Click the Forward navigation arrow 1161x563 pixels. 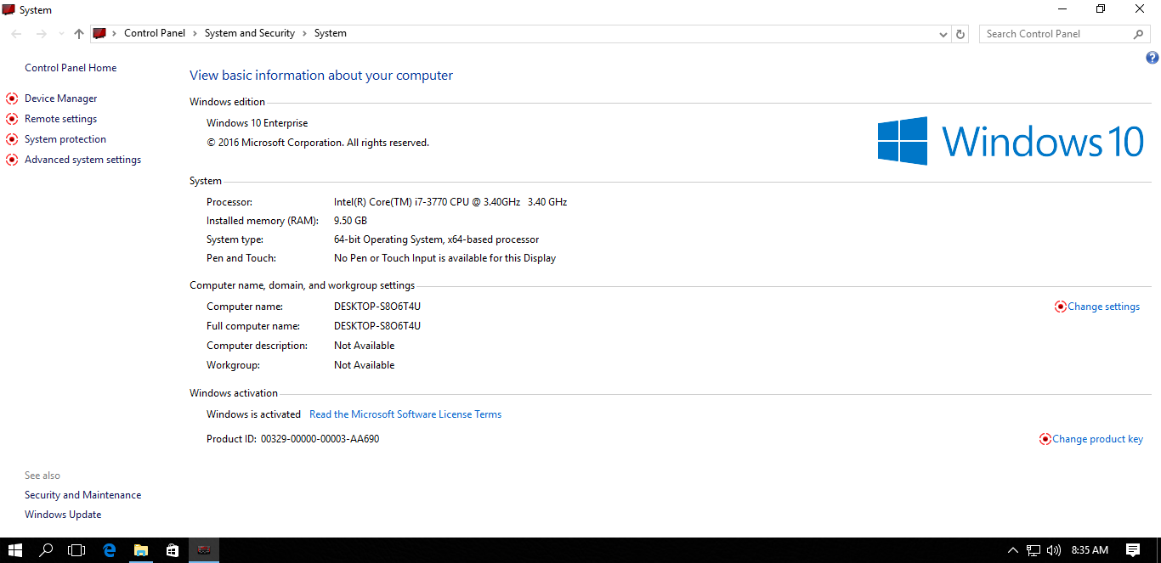(41, 34)
